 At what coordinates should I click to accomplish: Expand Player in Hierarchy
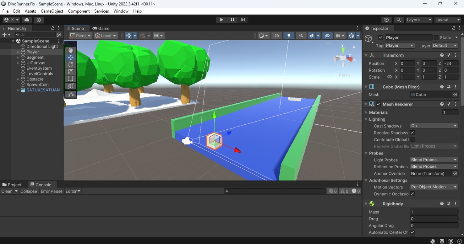[18, 52]
